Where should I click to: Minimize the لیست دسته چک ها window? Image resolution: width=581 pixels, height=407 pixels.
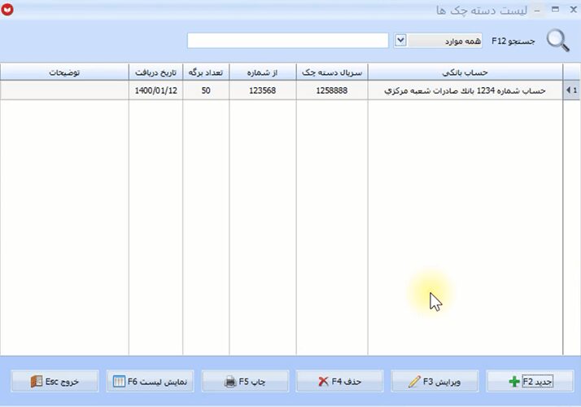pos(537,11)
